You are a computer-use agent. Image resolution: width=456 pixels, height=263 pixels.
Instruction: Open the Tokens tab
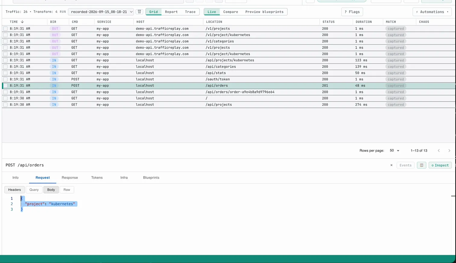(97, 178)
